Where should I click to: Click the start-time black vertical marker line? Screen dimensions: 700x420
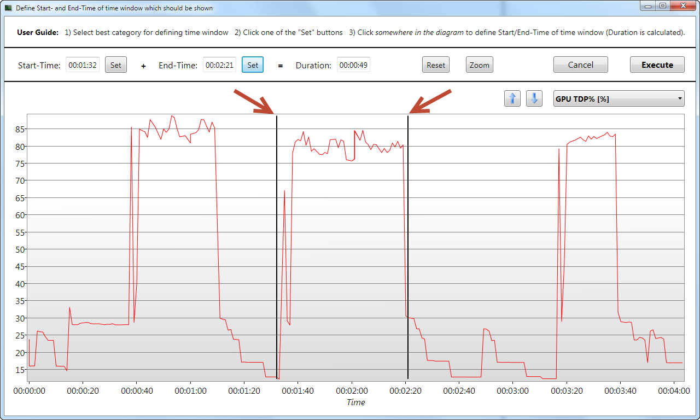[x=277, y=246]
